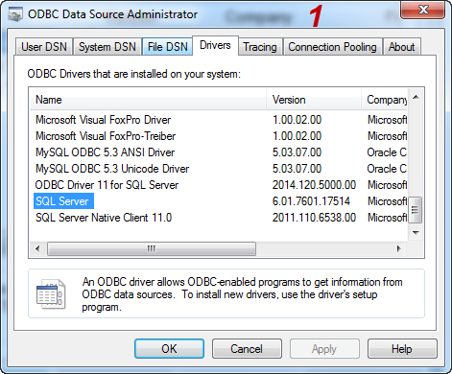Image resolution: width=452 pixels, height=374 pixels.
Task: Click version 2014.120.5000.00 cell
Action: point(314,185)
